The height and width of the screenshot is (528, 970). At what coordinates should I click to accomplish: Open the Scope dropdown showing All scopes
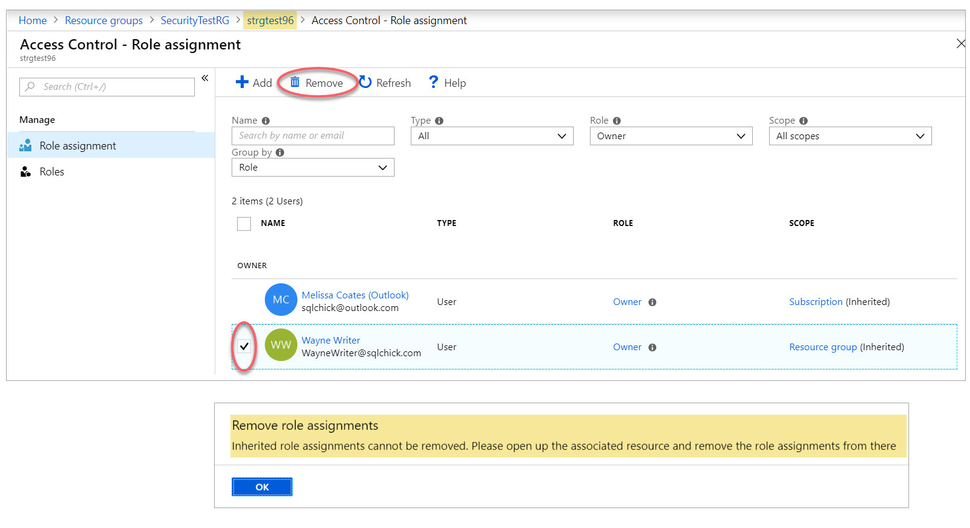tap(851, 136)
